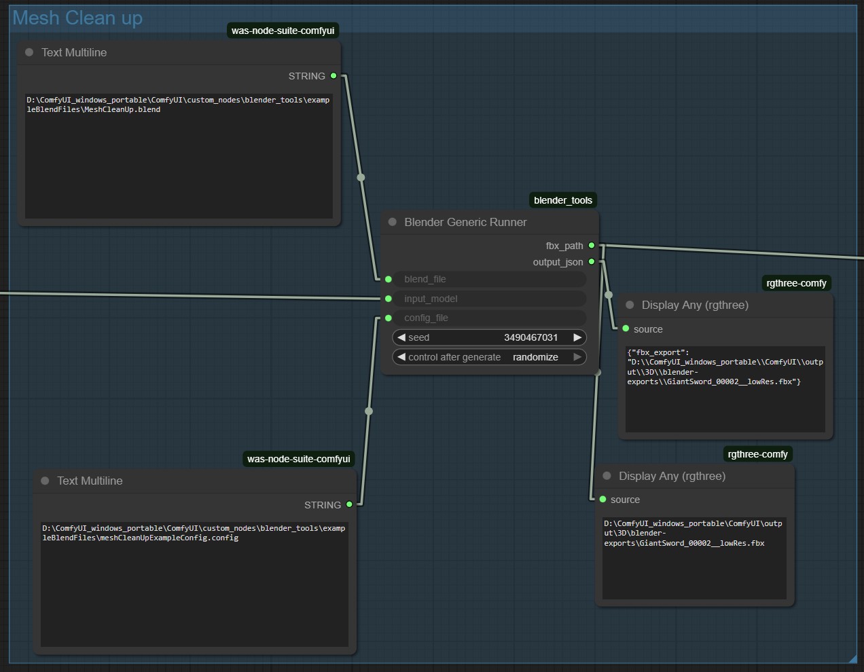
Task: Click the input_model input port
Action: click(389, 299)
